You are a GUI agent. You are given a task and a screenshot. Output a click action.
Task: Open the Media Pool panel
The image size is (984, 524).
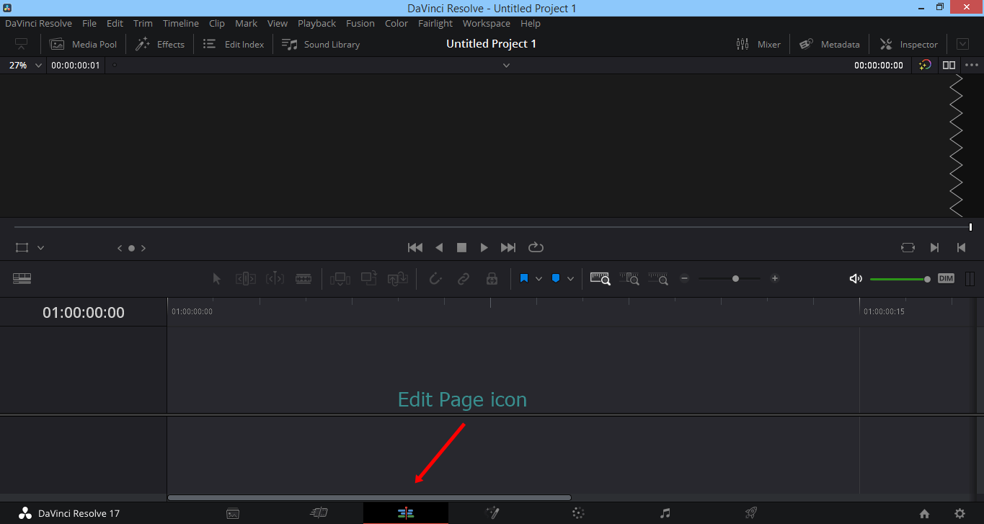click(83, 44)
